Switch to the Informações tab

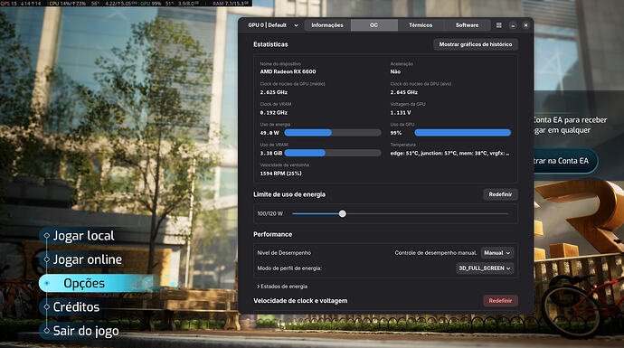point(327,25)
